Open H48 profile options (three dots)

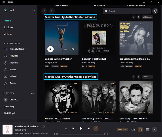[x=34, y=10]
